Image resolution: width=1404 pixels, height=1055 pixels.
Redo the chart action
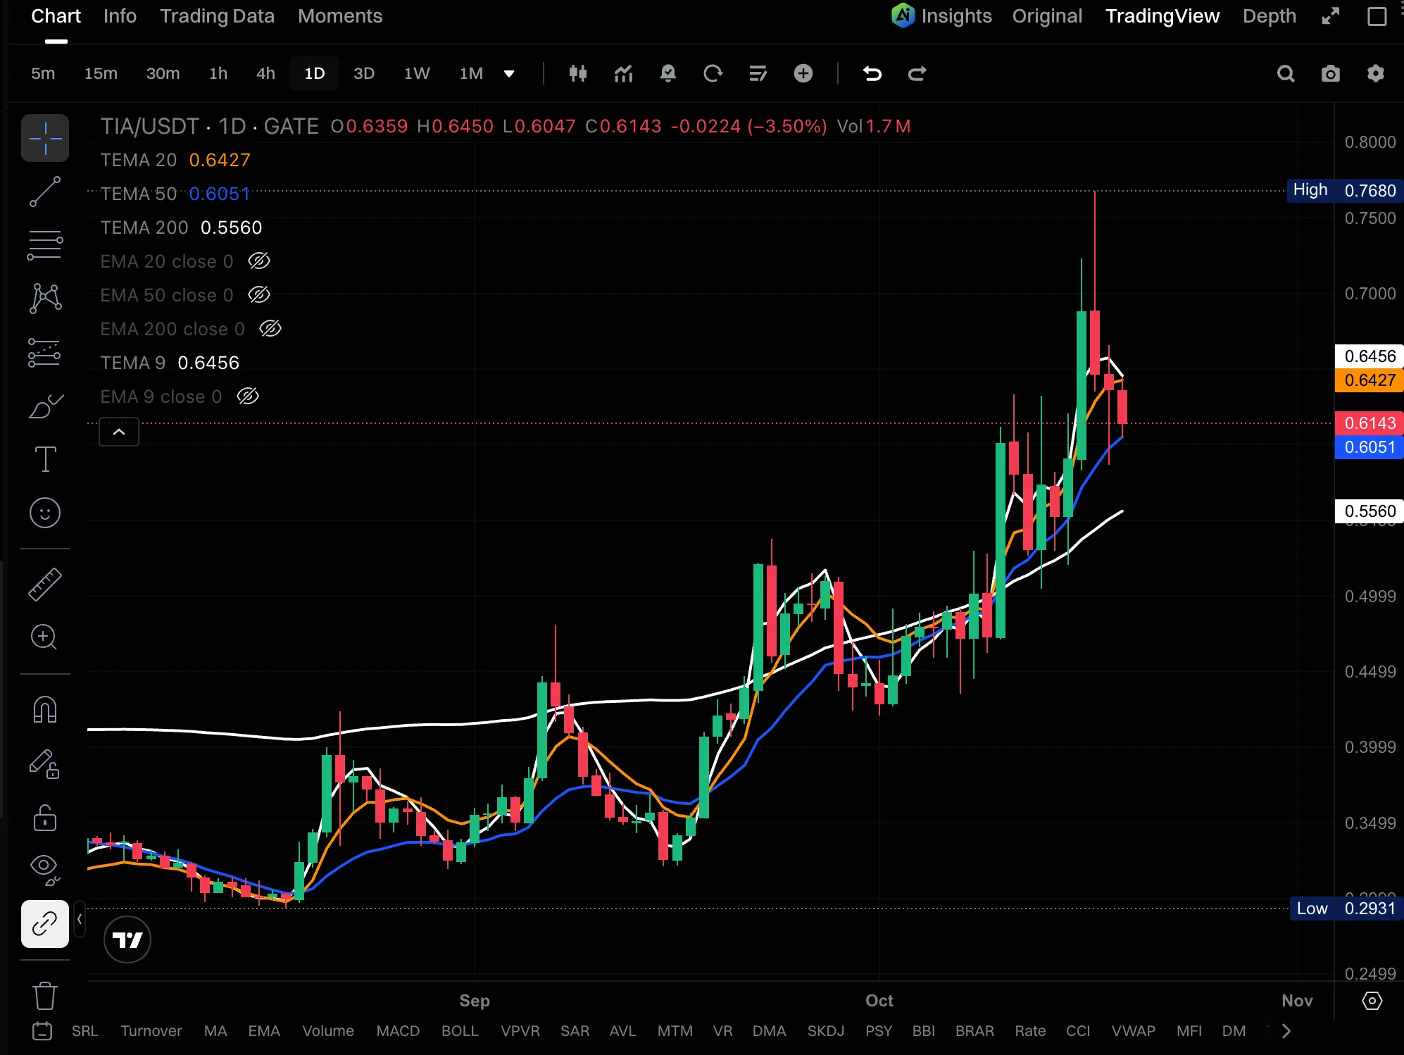pyautogui.click(x=917, y=73)
